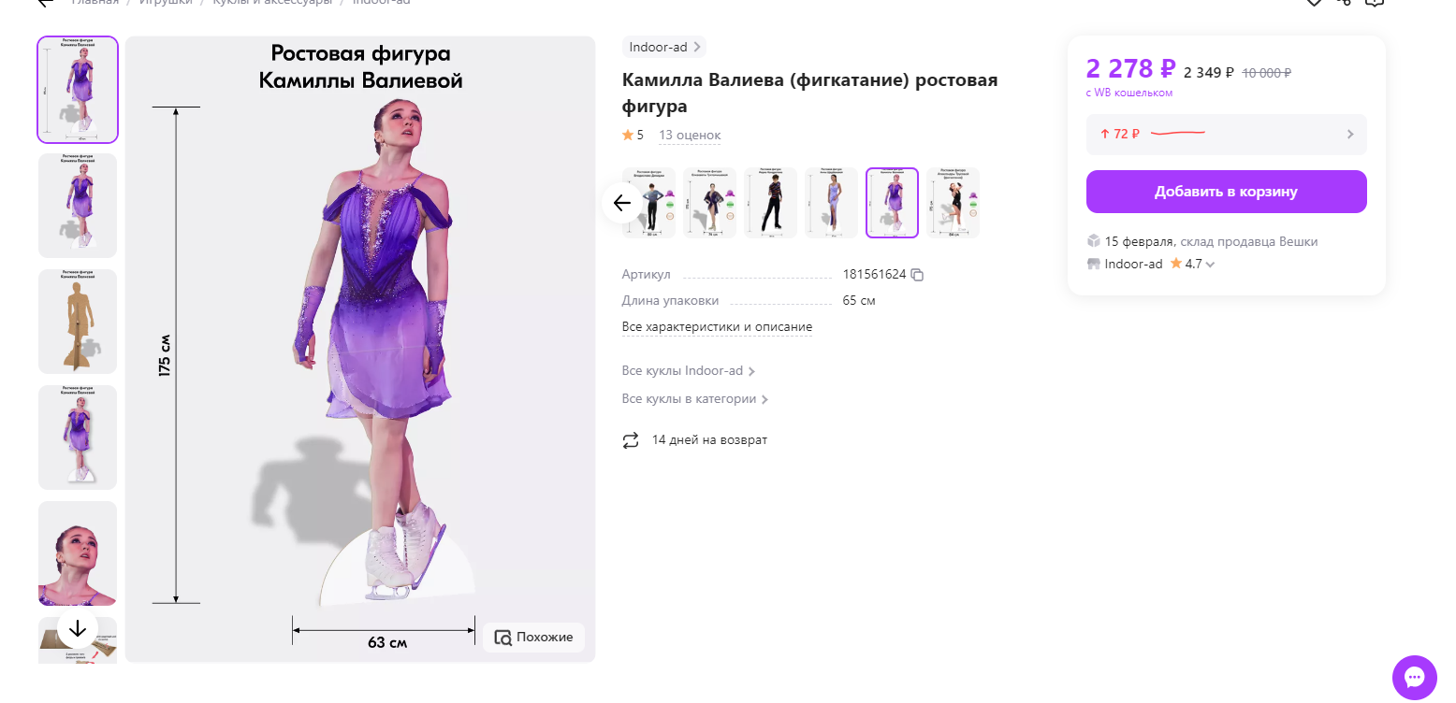Image resolution: width=1456 pixels, height=703 pixels.
Task: Click the seller store icon beside Indoor-ad
Action: (x=1093, y=265)
